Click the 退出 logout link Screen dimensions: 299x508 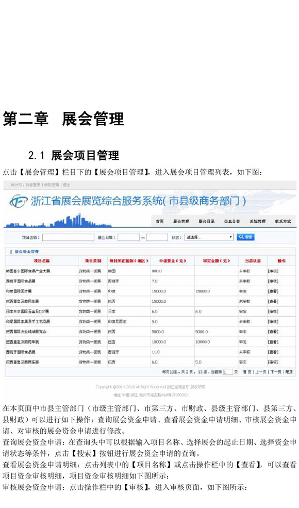67,185
